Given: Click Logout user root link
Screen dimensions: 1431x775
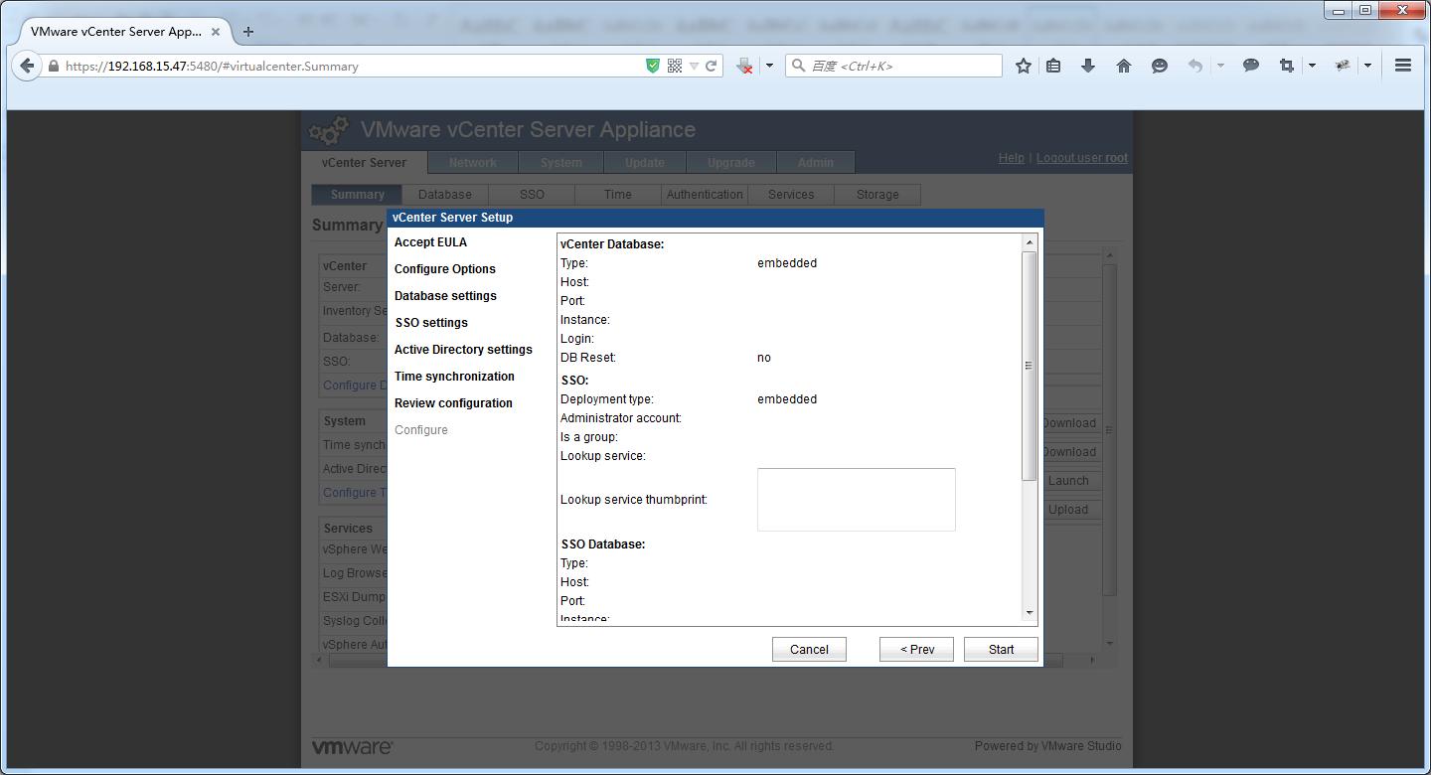Looking at the screenshot, I should (1082, 158).
